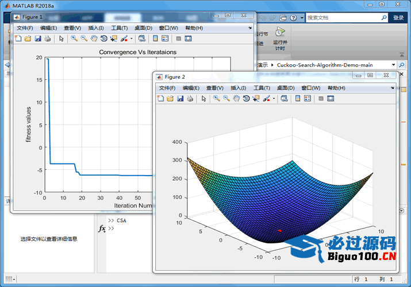
Task: Select Rotate 3D tool in Figure 1
Action: coord(104,38)
